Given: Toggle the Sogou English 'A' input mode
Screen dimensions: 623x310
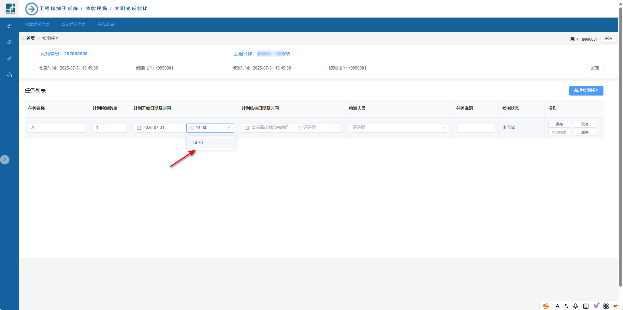Looking at the screenshot, I should pos(557,306).
